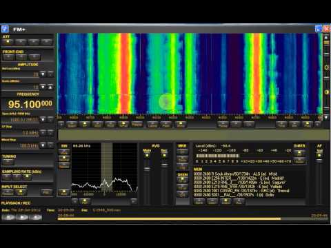Click the button under TUNING
Image resolution: width=331 pixels, height=248 pixels.
tap(8, 162)
